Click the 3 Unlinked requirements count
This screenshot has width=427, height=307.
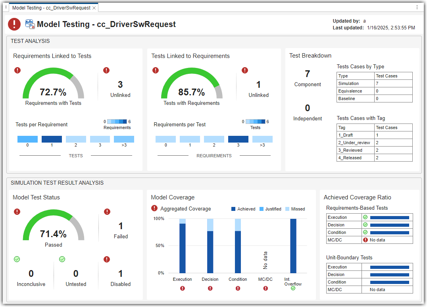click(120, 85)
